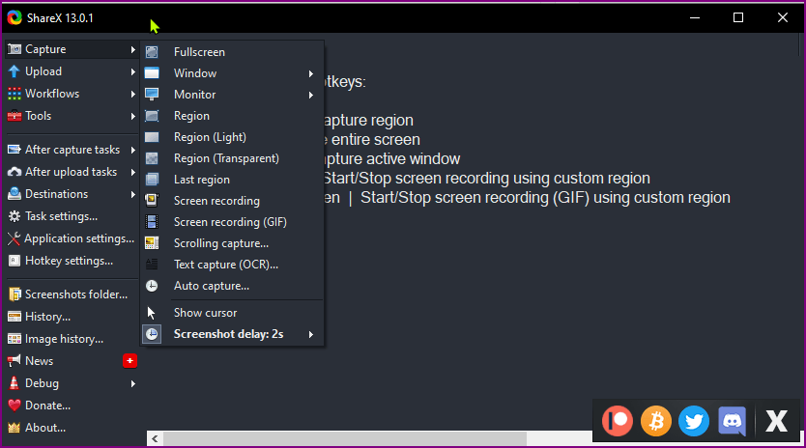
Task: Click the Workflows grid icon
Action: 14,94
